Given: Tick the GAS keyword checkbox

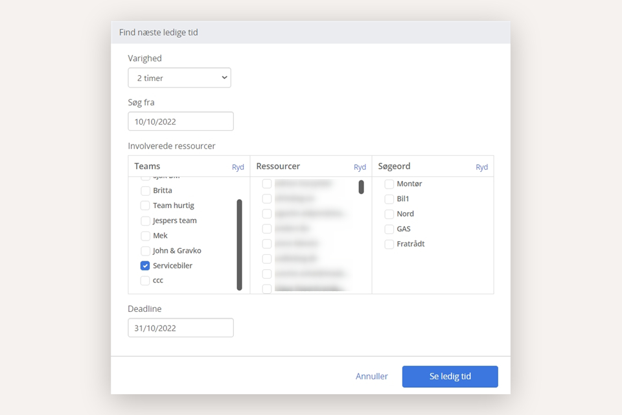Looking at the screenshot, I should tap(389, 229).
